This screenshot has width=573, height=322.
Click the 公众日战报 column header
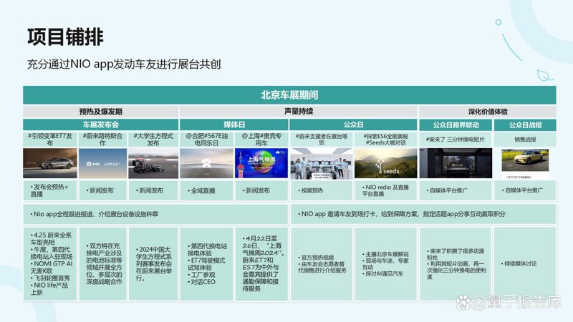pos(525,125)
